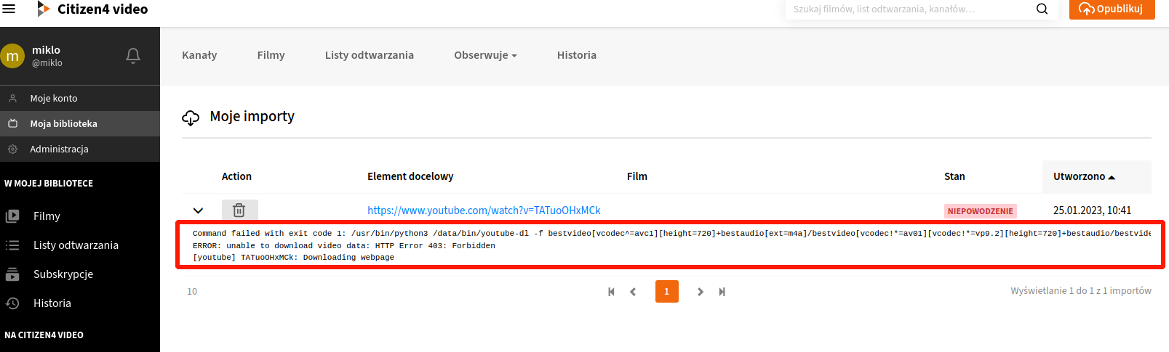Click the Citizen4 video logo
1169x352 pixels.
(x=92, y=9)
